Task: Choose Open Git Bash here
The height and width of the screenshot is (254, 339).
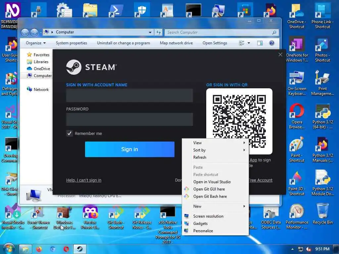Action: (x=215, y=196)
